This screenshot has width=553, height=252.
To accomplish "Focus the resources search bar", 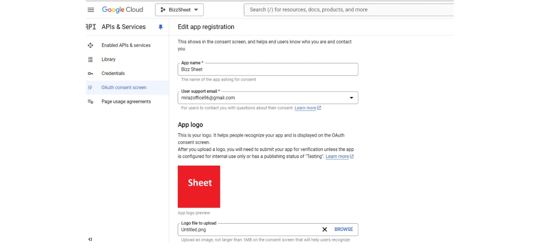I will [349, 10].
